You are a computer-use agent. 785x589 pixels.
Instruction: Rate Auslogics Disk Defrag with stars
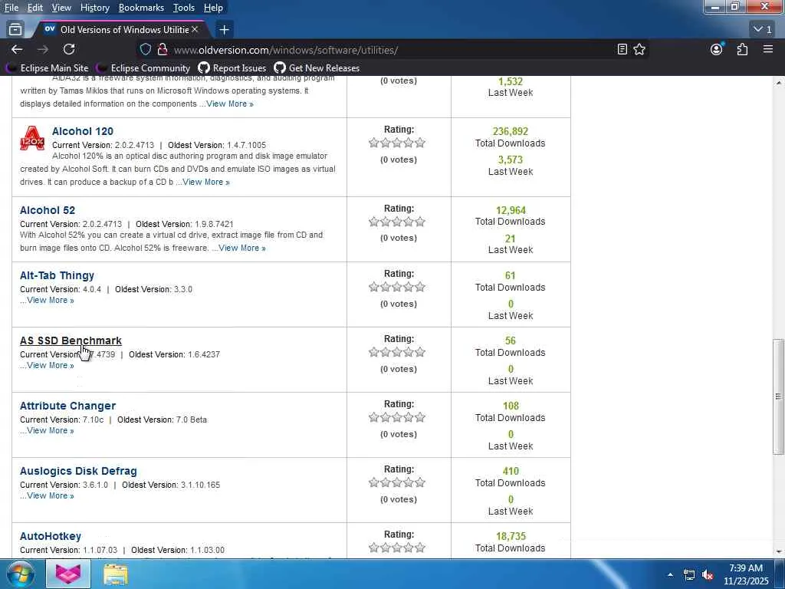pos(397,482)
